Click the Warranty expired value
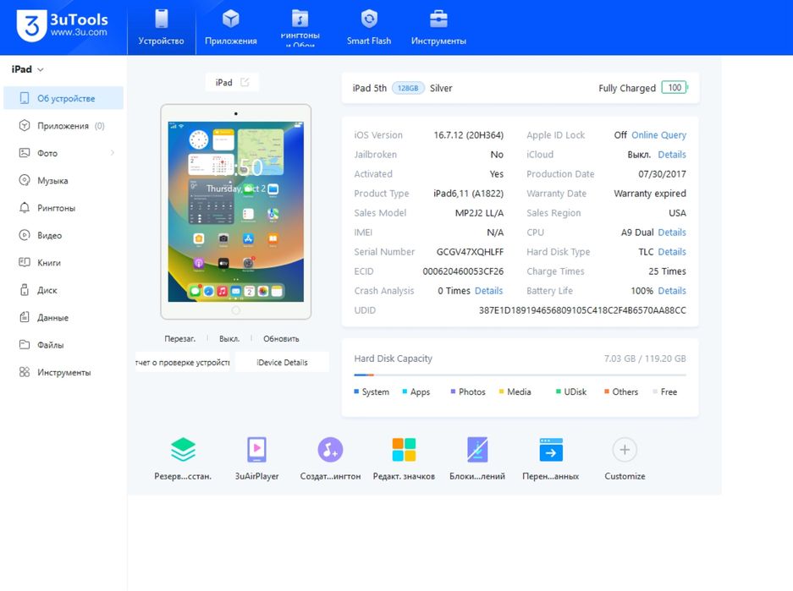The width and height of the screenshot is (793, 591). click(x=650, y=194)
